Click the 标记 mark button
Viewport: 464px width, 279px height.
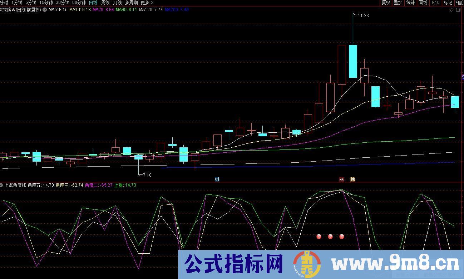click(448, 2)
